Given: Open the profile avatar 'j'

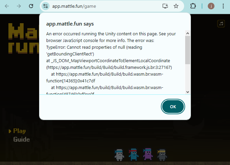Looking at the screenshot, I should pyautogui.click(x=211, y=6).
